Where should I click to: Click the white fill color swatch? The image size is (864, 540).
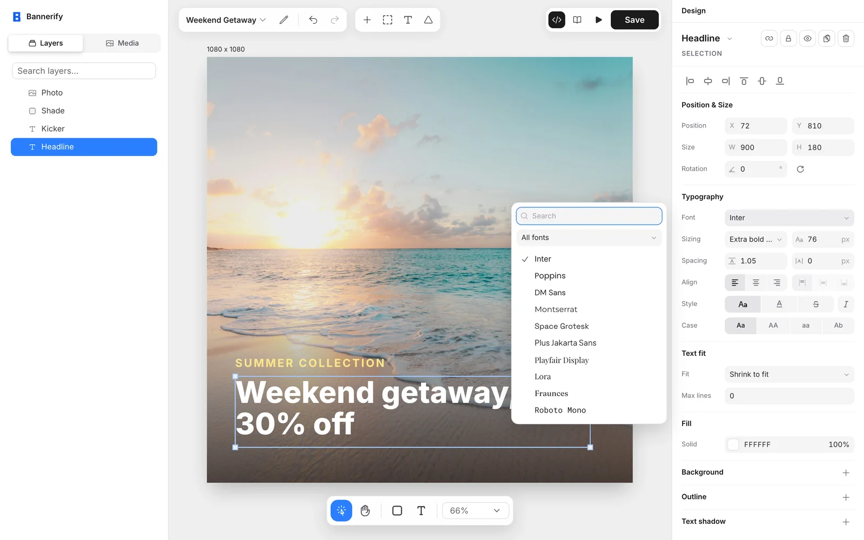tap(733, 444)
